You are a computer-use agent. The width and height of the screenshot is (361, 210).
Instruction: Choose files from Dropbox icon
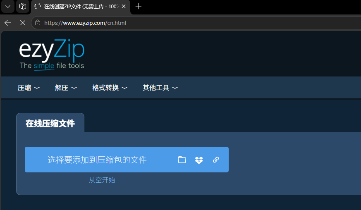[199, 160]
